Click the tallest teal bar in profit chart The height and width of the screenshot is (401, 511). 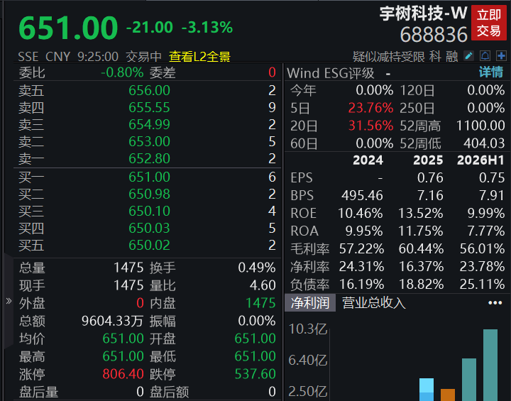490,365
